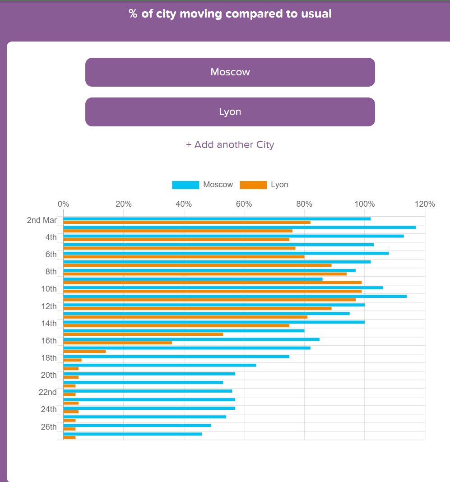Image resolution: width=450 pixels, height=482 pixels.
Task: Select Moscow's blue bar on the 14th
Action: tap(214, 322)
